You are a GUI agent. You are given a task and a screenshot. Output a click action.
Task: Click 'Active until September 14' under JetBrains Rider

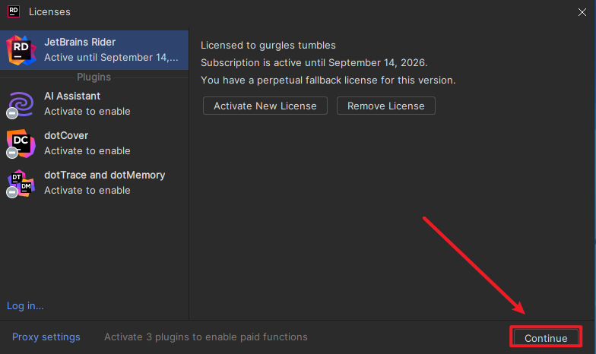click(111, 58)
